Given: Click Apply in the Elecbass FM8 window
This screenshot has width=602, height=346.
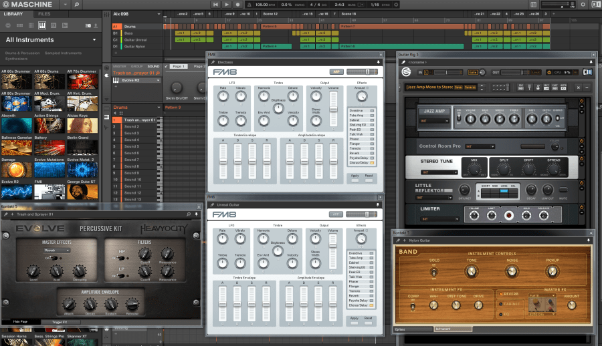Looking at the screenshot, I should click(x=355, y=180).
